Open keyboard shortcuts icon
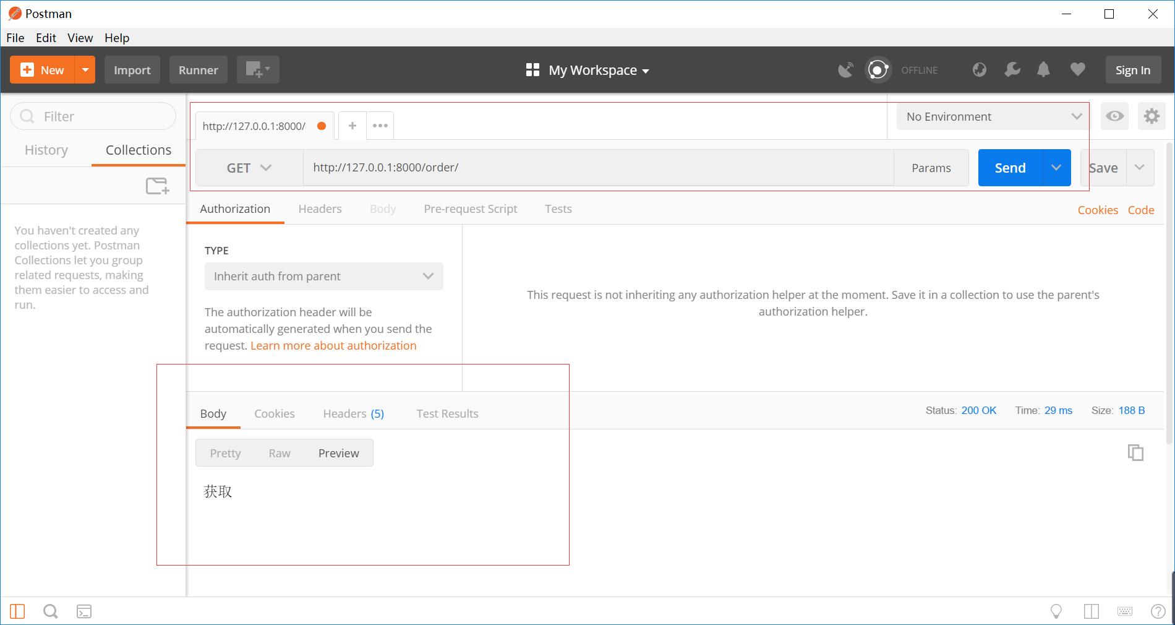Viewport: 1175px width, 625px height. (1125, 611)
